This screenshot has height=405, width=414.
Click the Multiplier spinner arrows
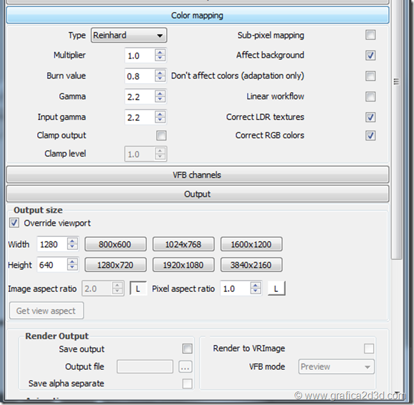(x=160, y=56)
